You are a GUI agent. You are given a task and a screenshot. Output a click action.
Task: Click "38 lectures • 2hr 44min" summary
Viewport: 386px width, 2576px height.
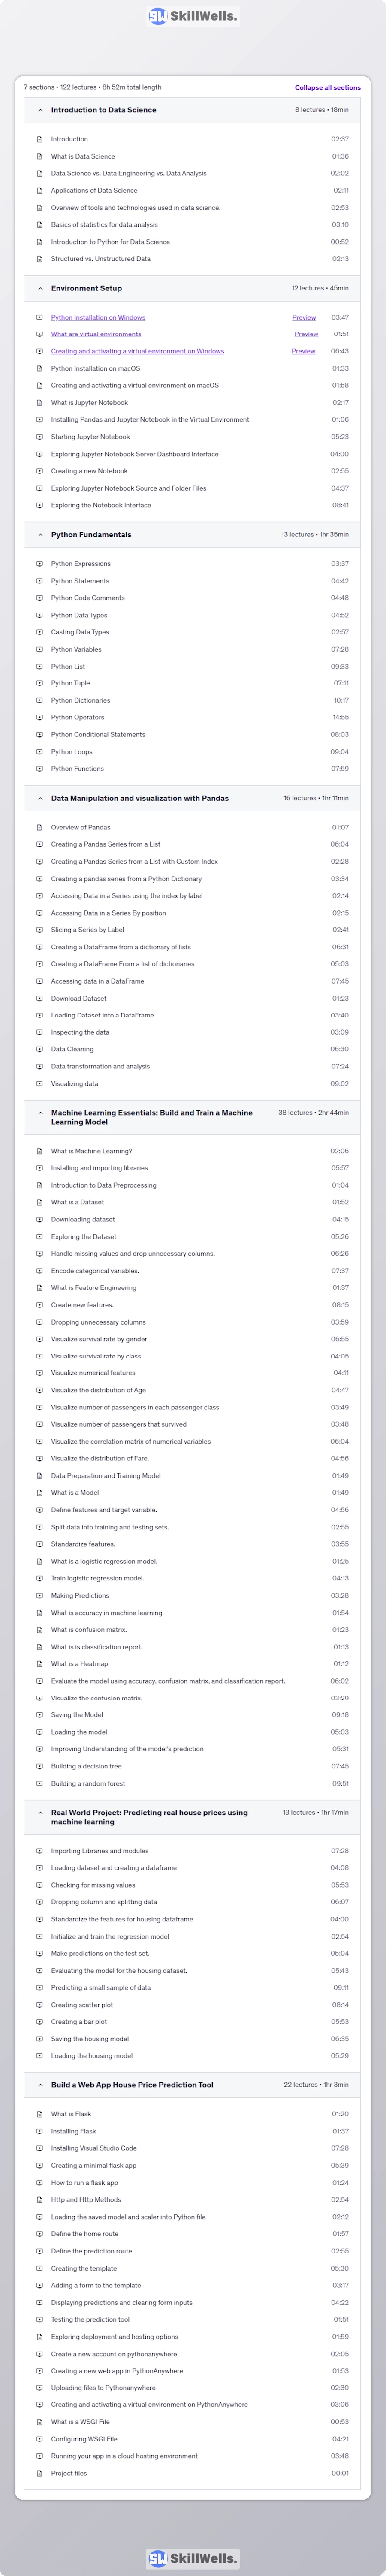[313, 1113]
